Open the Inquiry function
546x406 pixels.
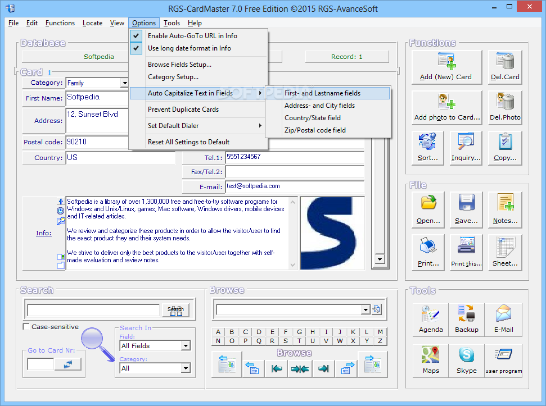pos(466,148)
